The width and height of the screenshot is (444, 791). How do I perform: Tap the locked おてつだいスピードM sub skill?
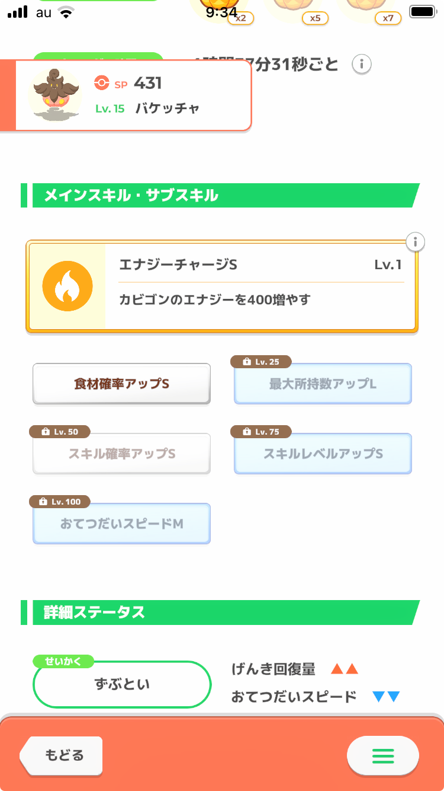pos(121,525)
